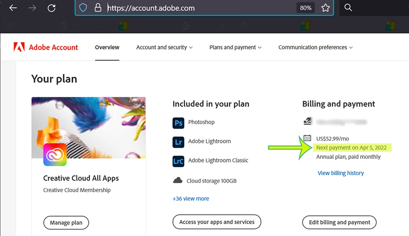Click Access your apps and services
Viewport: 409px width, 236px height.
click(217, 222)
